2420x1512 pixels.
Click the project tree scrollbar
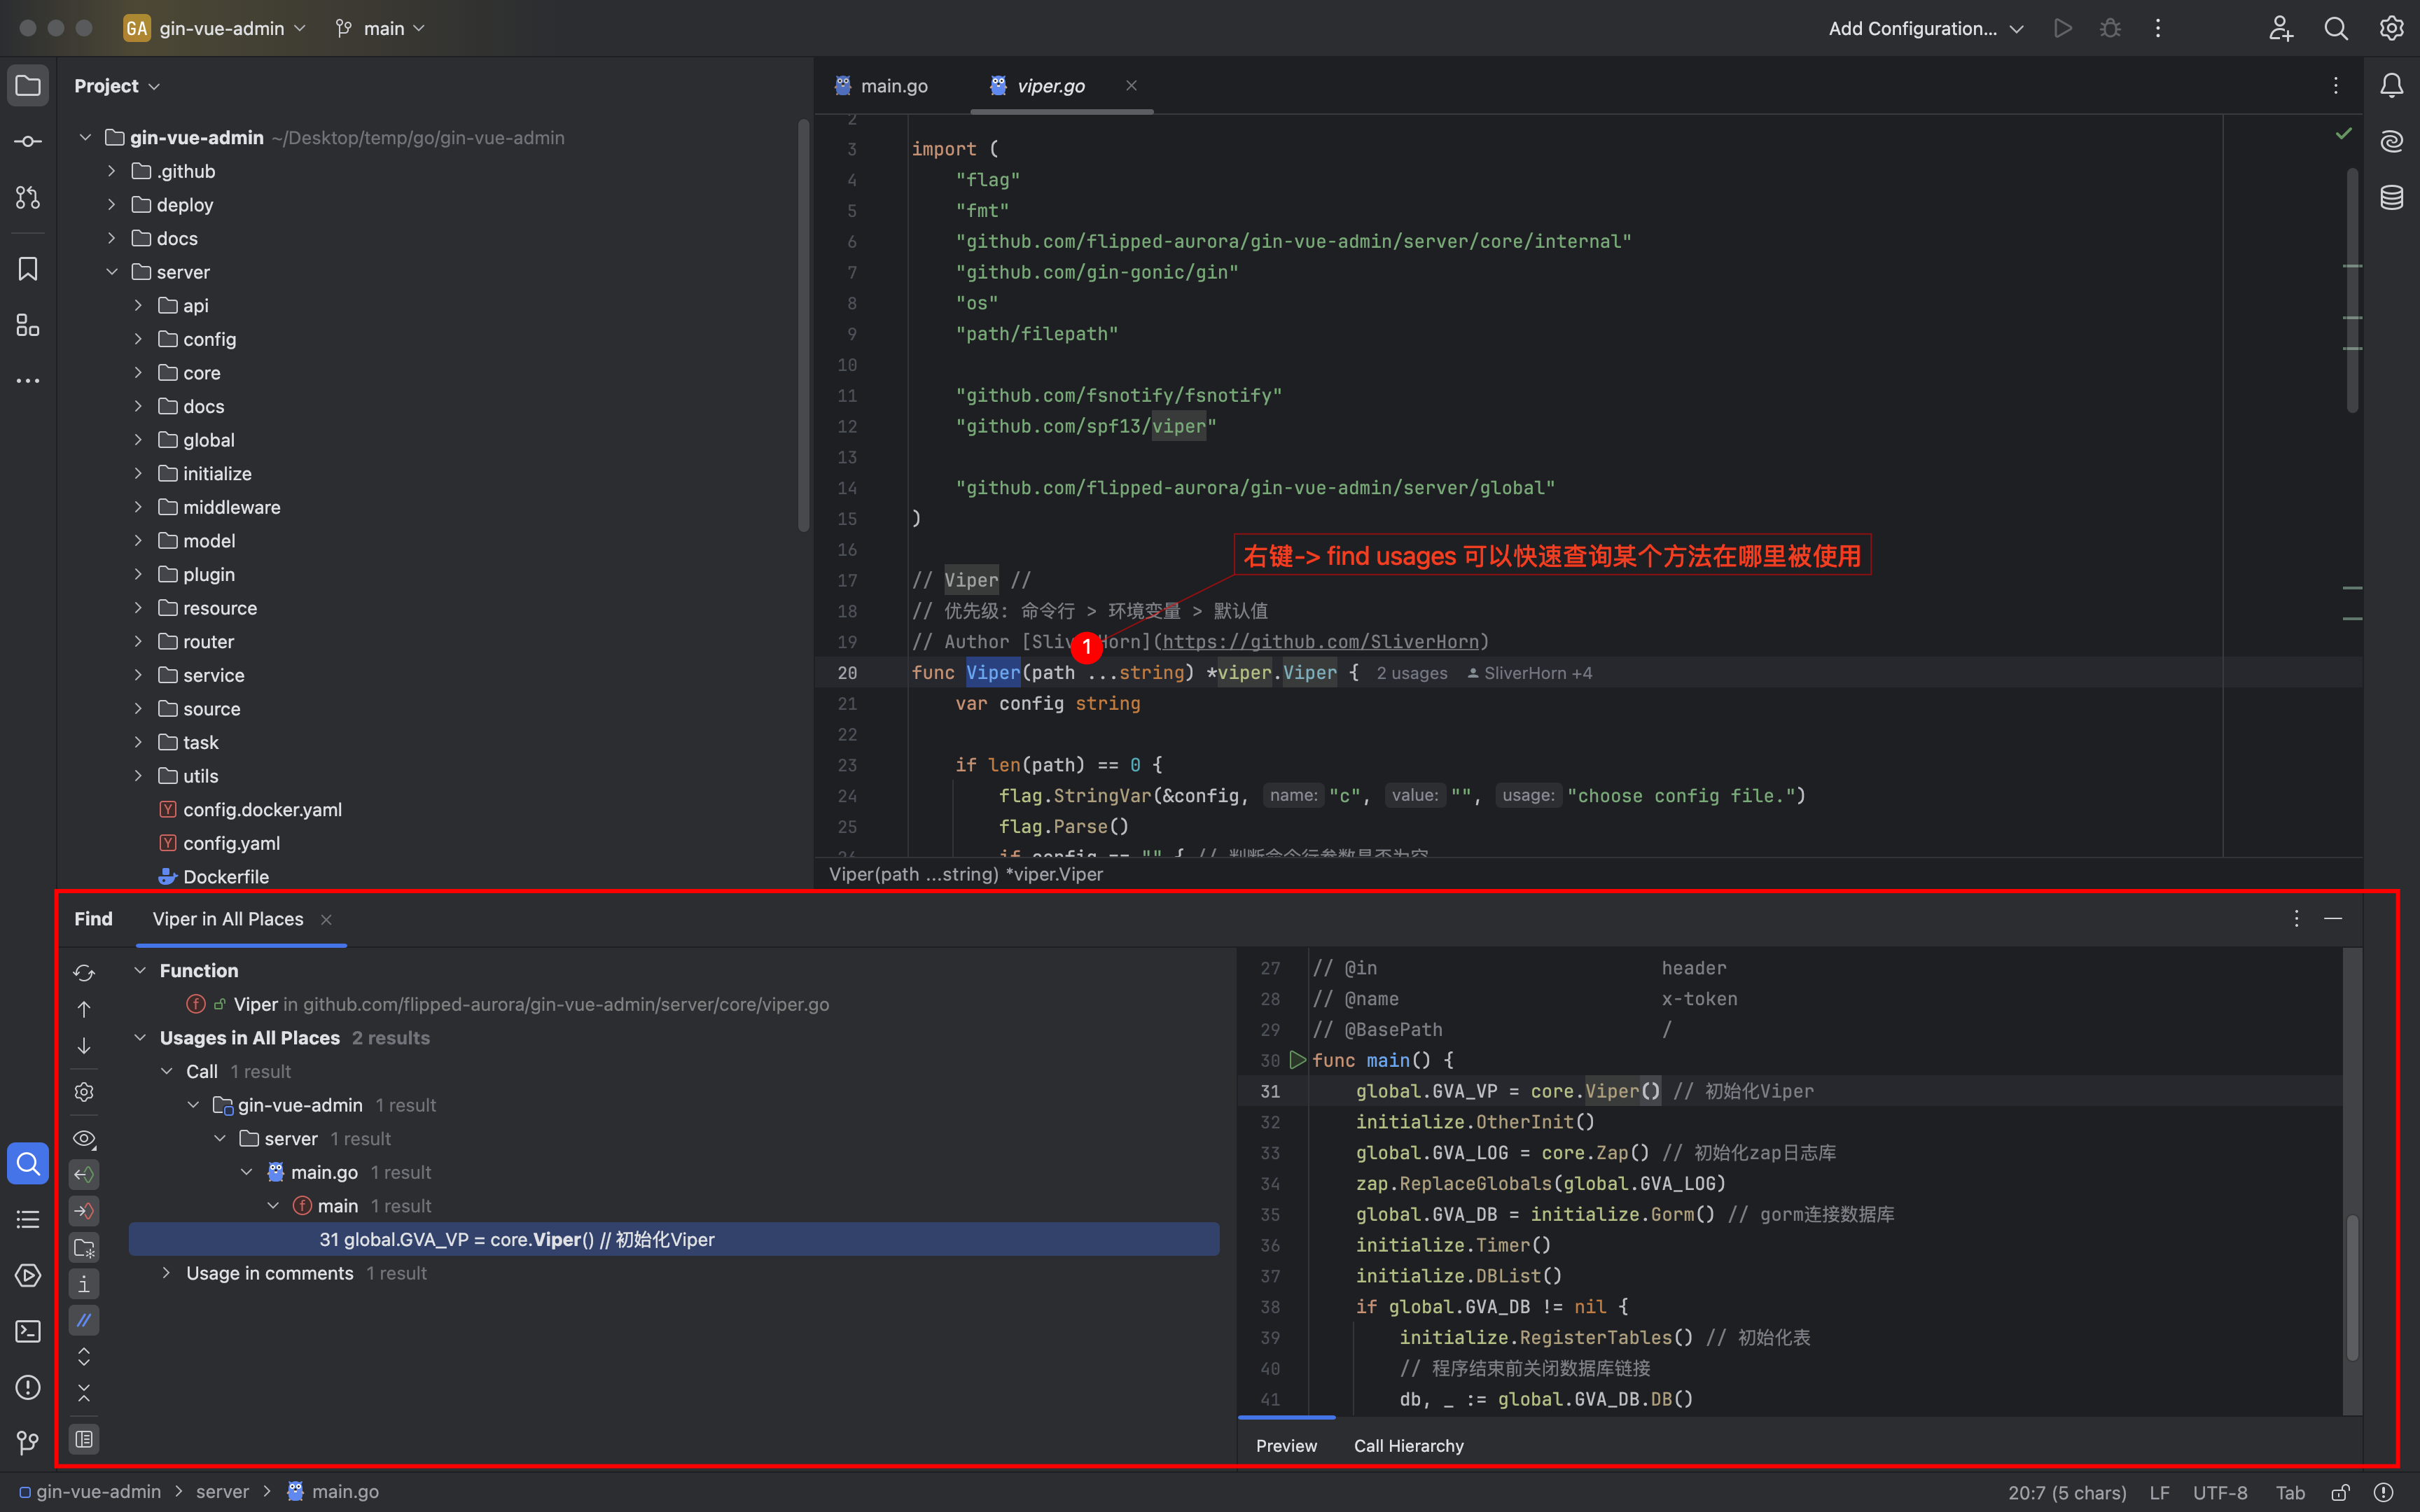(803, 325)
